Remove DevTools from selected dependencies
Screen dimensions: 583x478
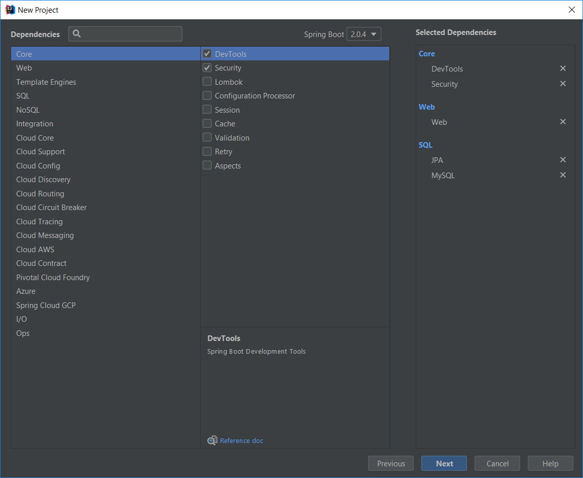coord(563,69)
